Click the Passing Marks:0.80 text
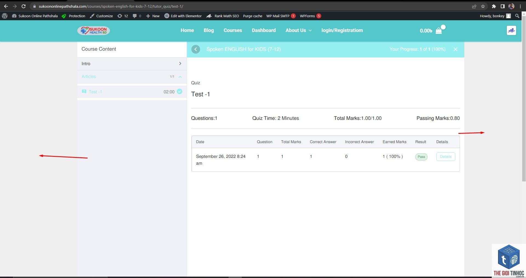 pyautogui.click(x=438, y=118)
